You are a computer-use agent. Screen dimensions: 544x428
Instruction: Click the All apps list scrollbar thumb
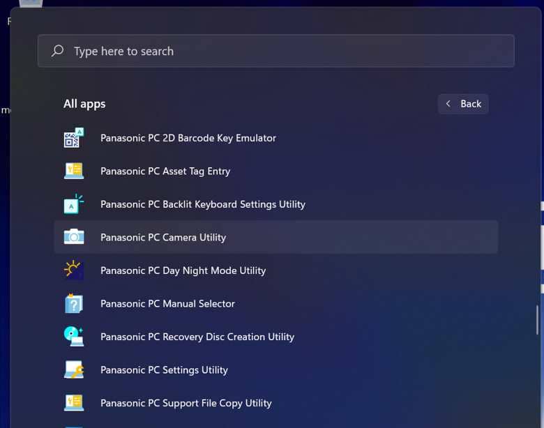537,320
